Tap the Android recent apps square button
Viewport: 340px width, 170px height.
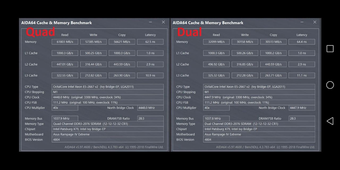[330, 49]
